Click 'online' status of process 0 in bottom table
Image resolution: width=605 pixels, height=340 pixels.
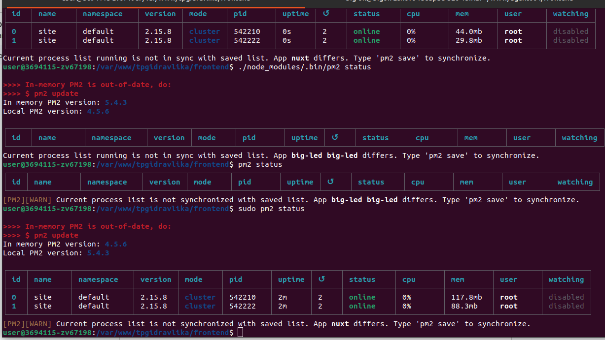point(362,297)
